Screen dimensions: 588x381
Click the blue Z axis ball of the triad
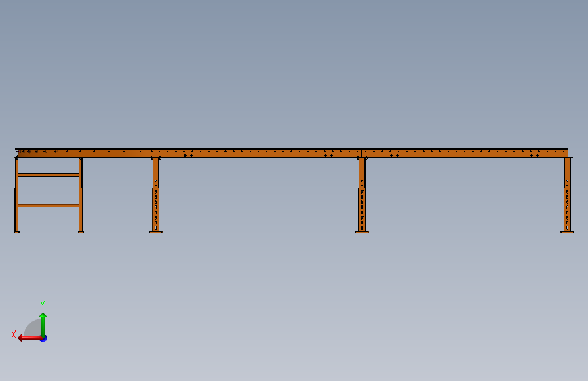coord(44,338)
